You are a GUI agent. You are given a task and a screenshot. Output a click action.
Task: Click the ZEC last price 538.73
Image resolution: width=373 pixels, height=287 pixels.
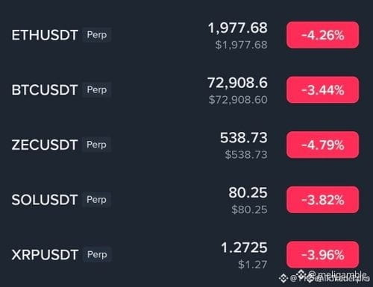click(x=244, y=138)
